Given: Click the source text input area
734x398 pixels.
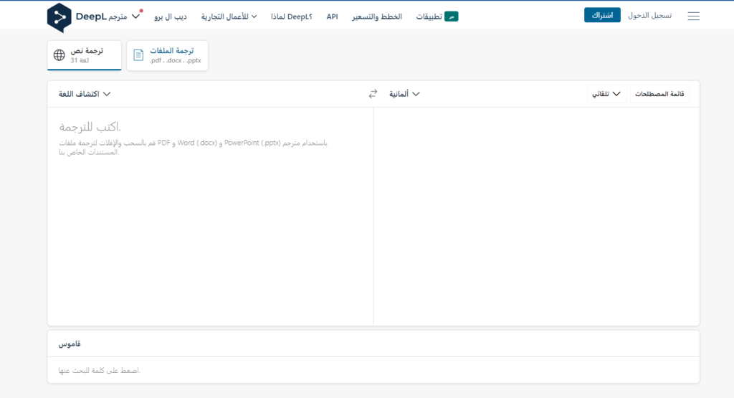Looking at the screenshot, I should [x=210, y=215].
